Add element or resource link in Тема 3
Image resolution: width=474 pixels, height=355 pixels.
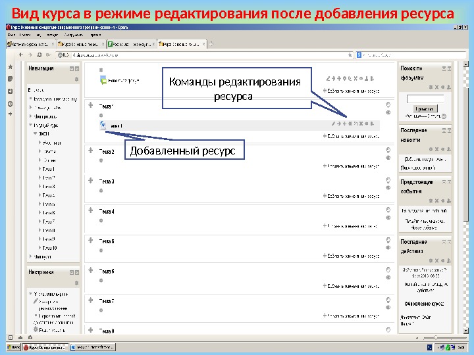coord(351,196)
